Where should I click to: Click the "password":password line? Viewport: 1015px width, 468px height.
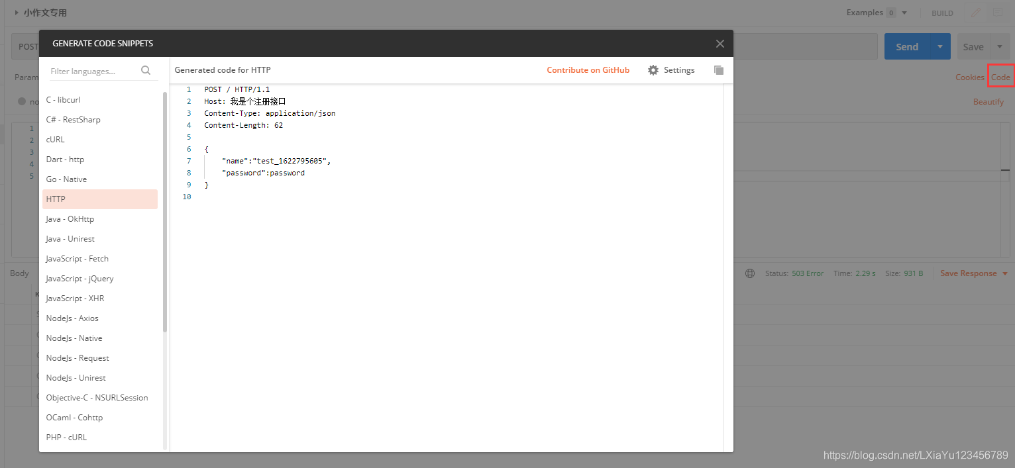[x=263, y=173]
